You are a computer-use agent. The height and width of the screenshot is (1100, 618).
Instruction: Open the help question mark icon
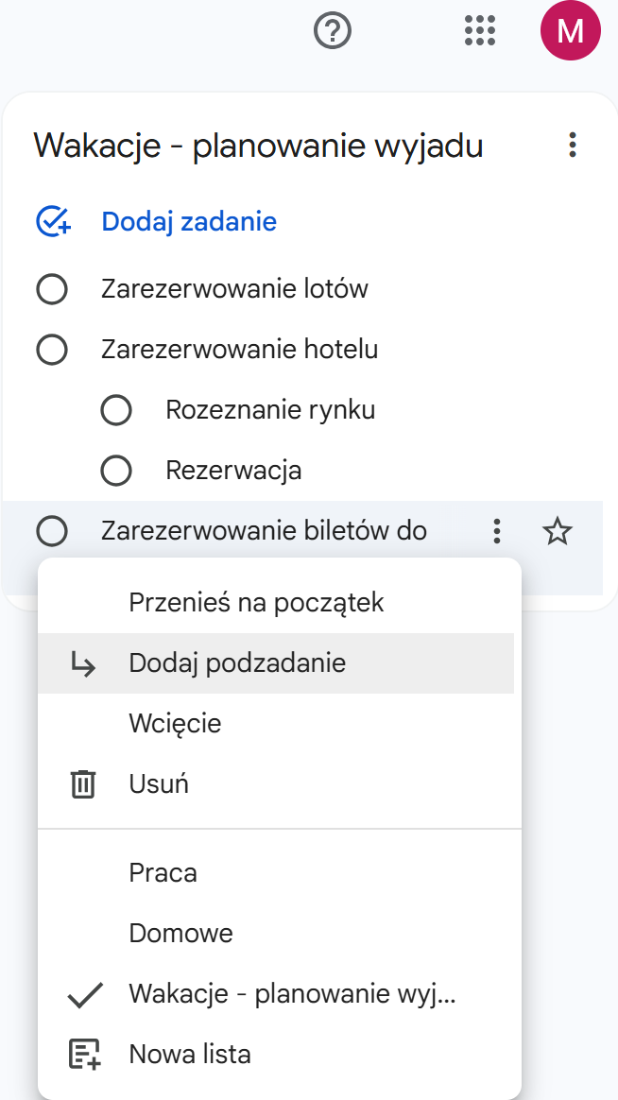(x=332, y=31)
